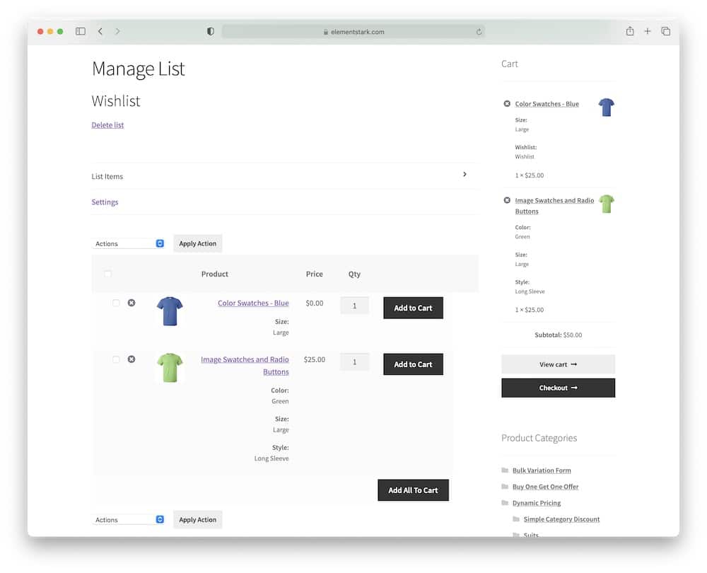The image size is (707, 573).
Task: Click the Delete list link
Action: [107, 125]
